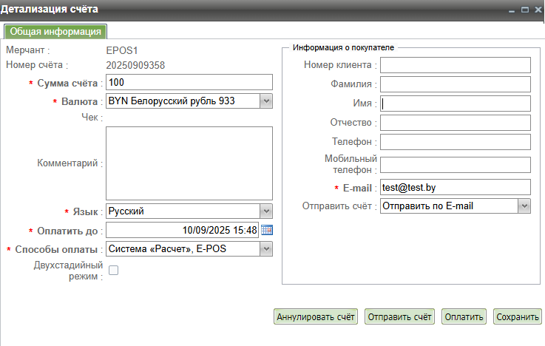Open the Отправить счёт delivery dropdown
This screenshot has height=346, width=545.
[x=524, y=206]
